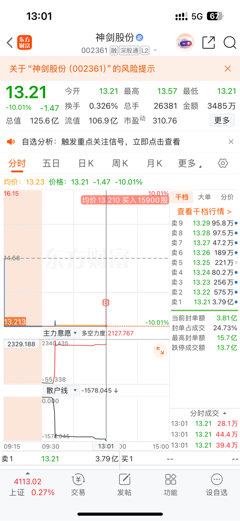Tap the 卖4 13.24 order row
This screenshot has height=521, width=240.
point(204,273)
